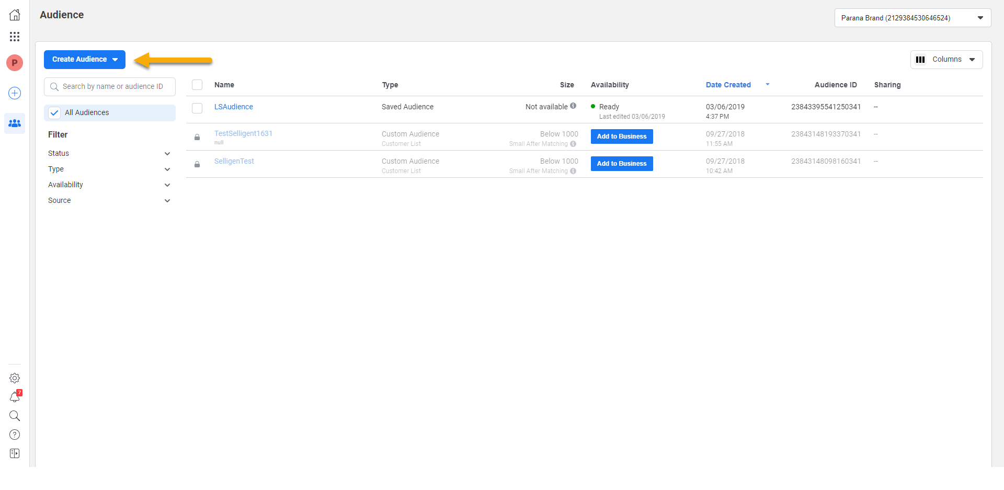1004x490 pixels.
Task: Open the Create Audience dropdown
Action: coord(85,60)
